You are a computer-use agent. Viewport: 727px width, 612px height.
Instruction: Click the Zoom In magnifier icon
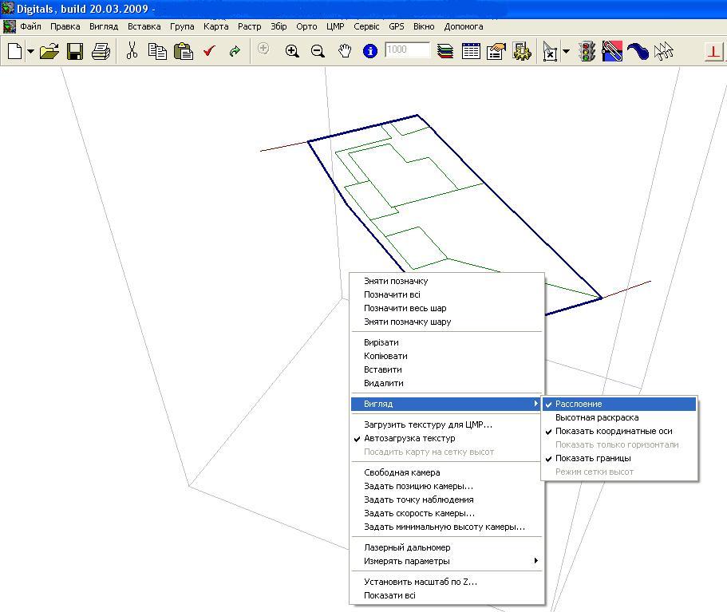[x=292, y=51]
